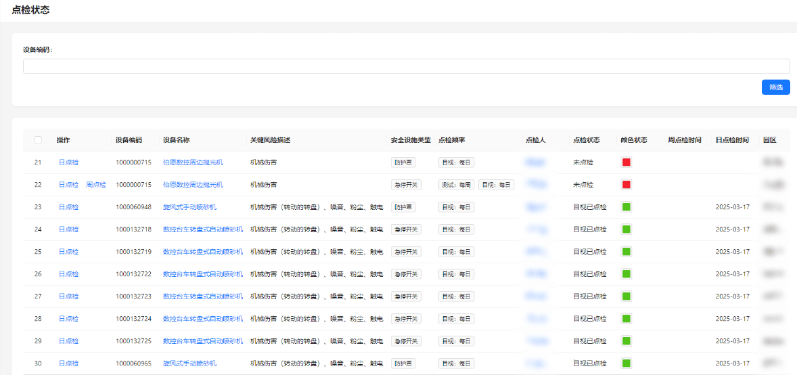Open device name link for 1000132718

pyautogui.click(x=202, y=229)
